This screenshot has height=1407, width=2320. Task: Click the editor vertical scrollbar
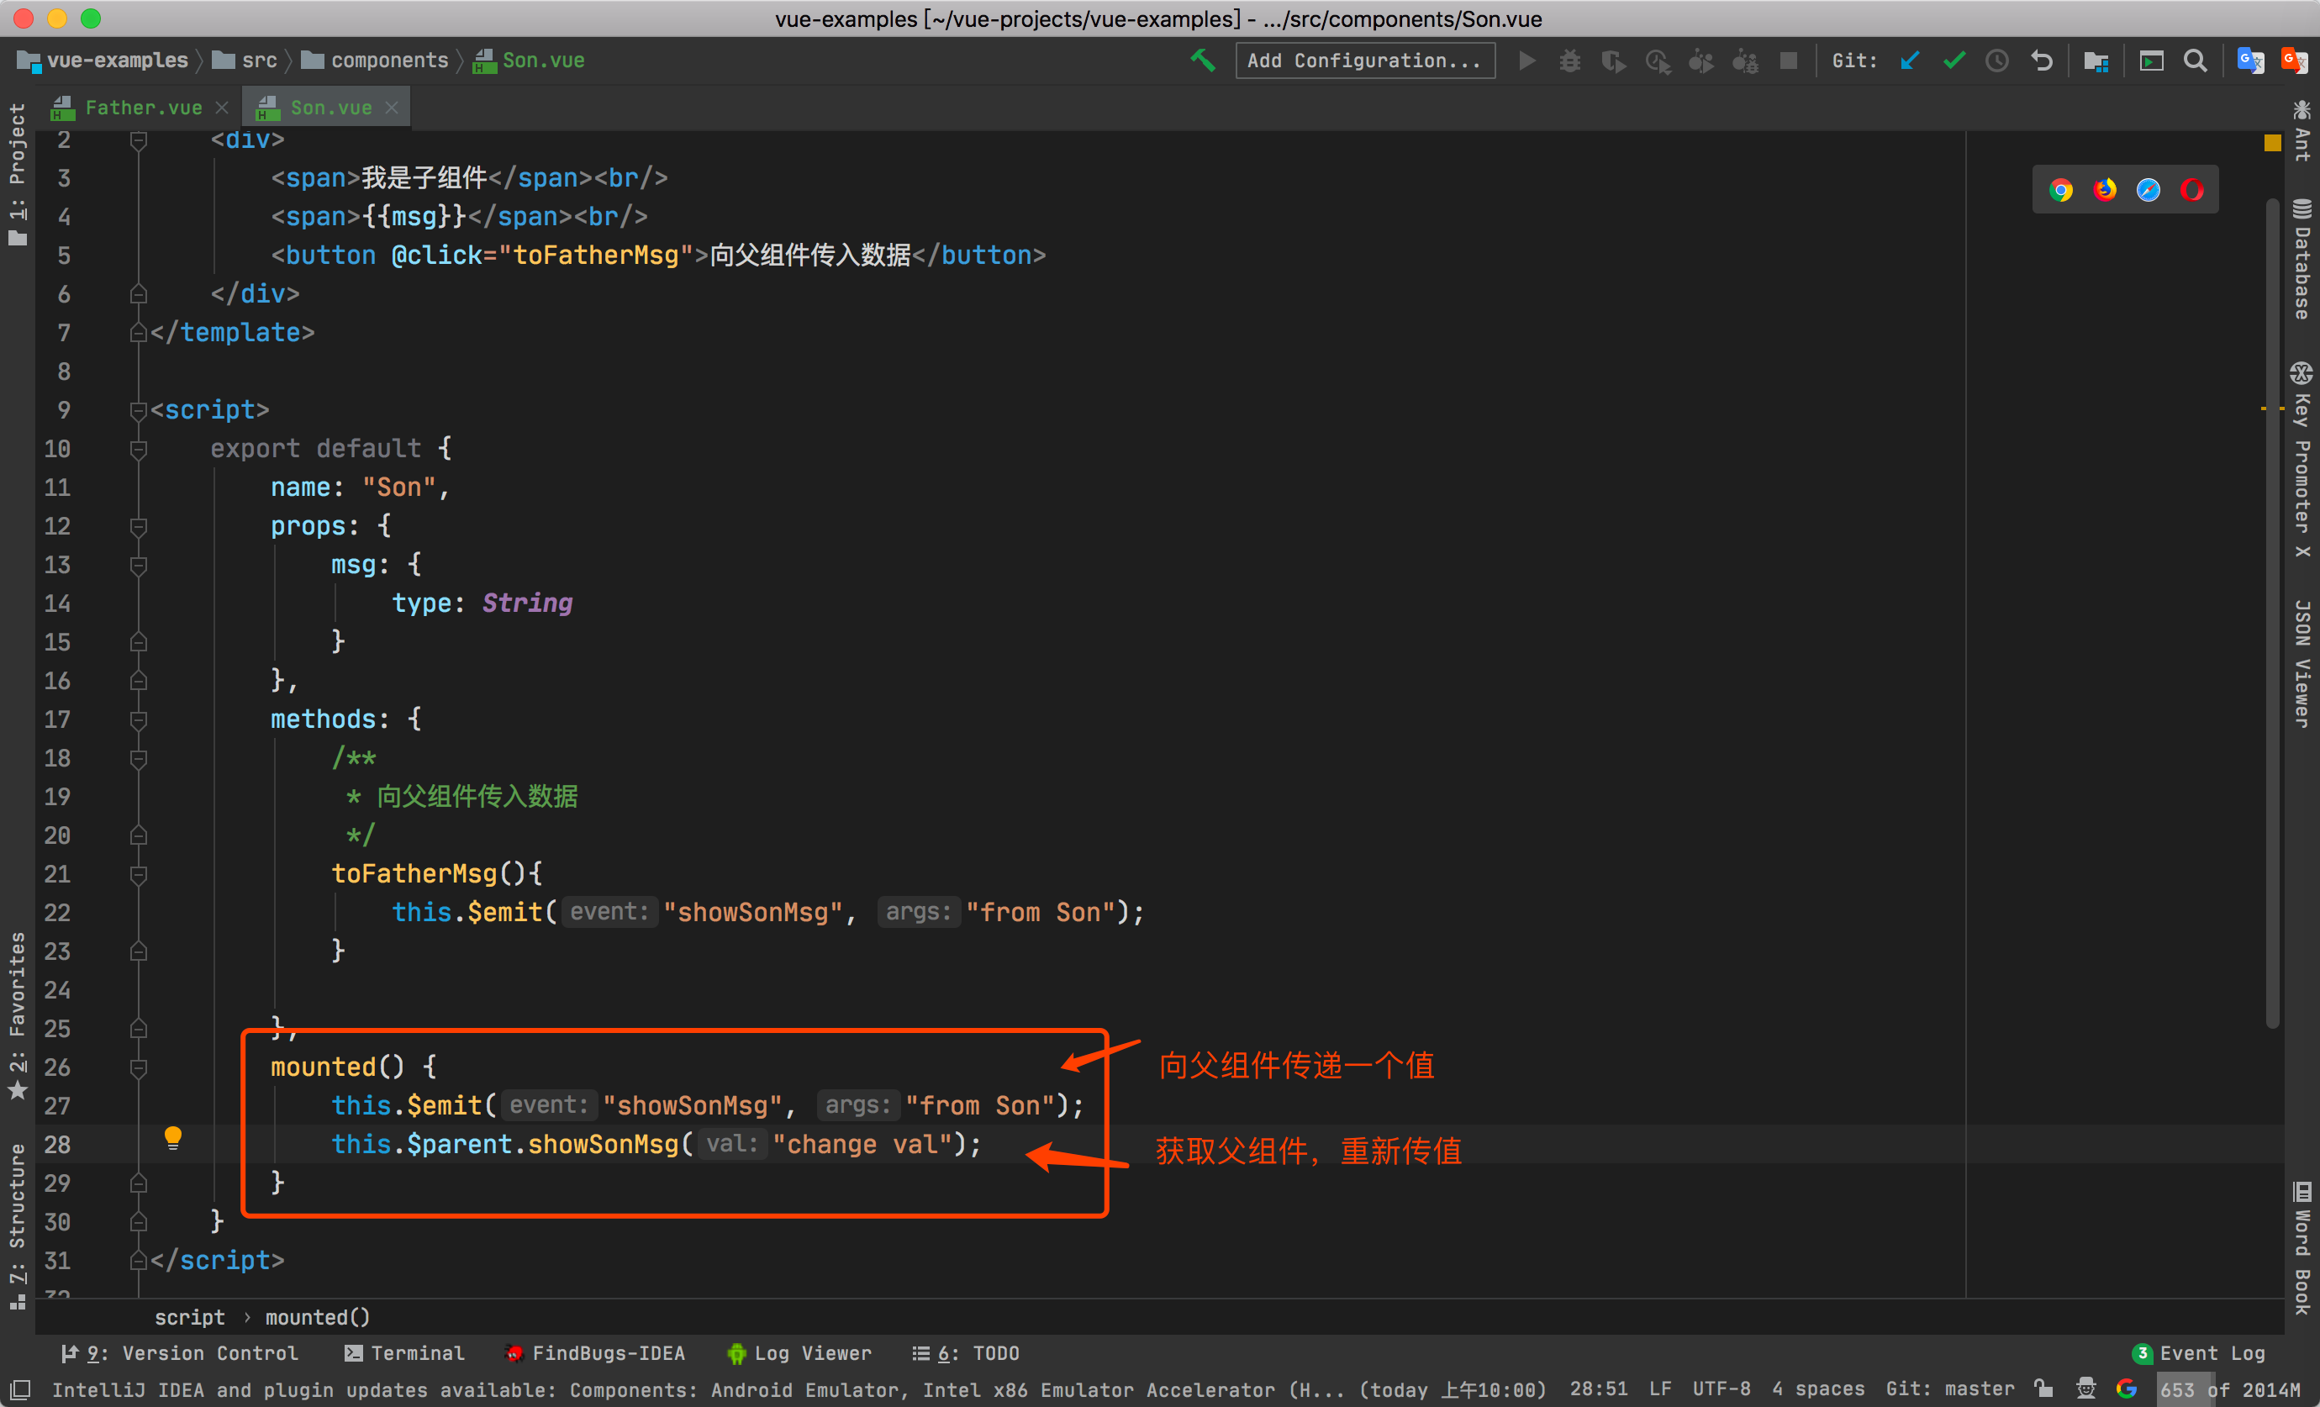(2272, 612)
